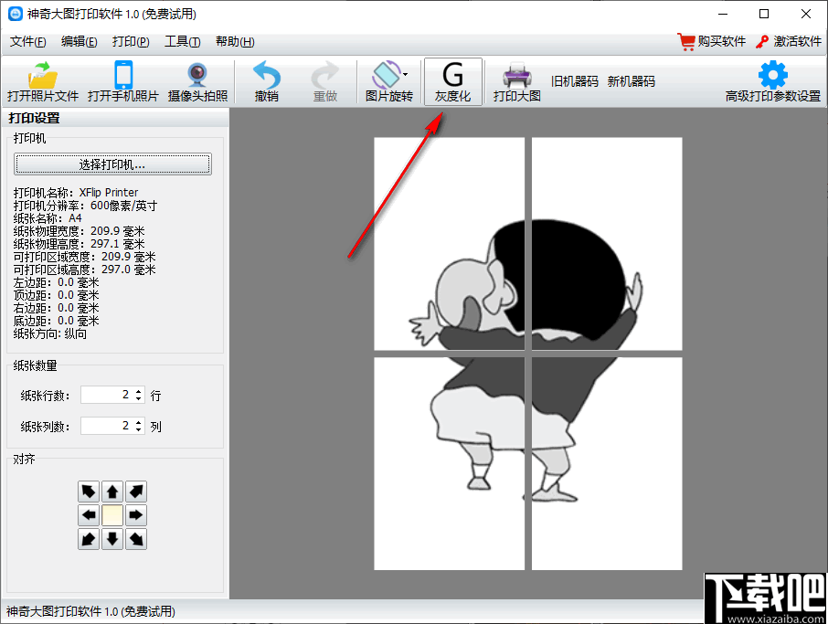
Task: Open phone photos with 打开手机照片
Action: click(x=123, y=82)
